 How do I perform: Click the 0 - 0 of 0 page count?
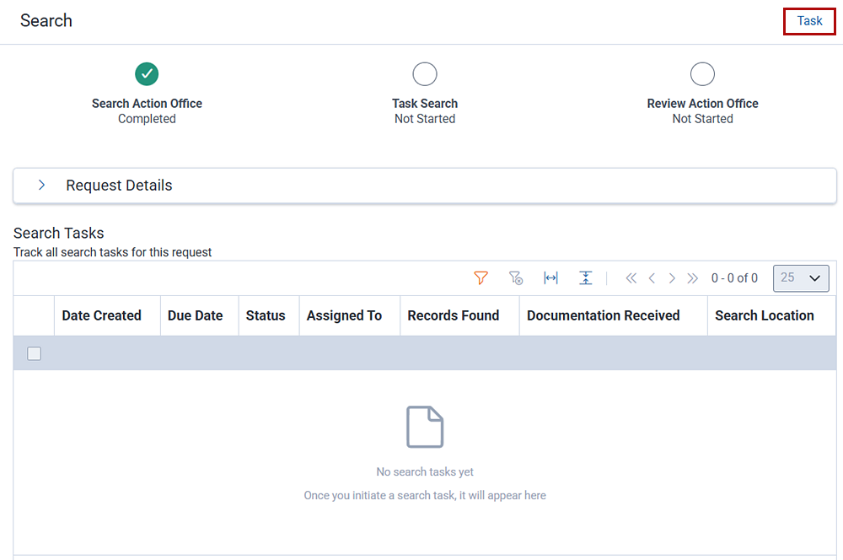[x=734, y=278]
